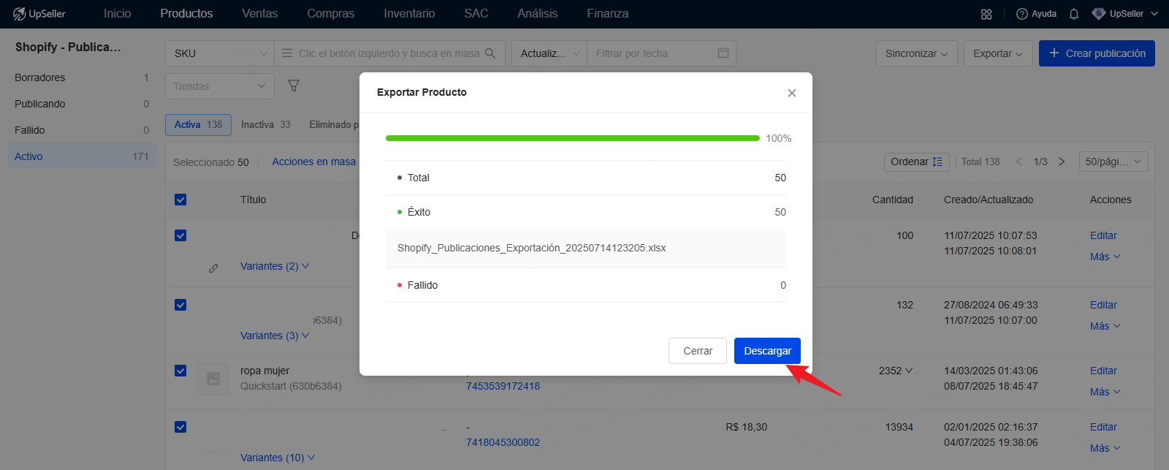
Task: Expand Variantes (2)
Action: coord(275,266)
